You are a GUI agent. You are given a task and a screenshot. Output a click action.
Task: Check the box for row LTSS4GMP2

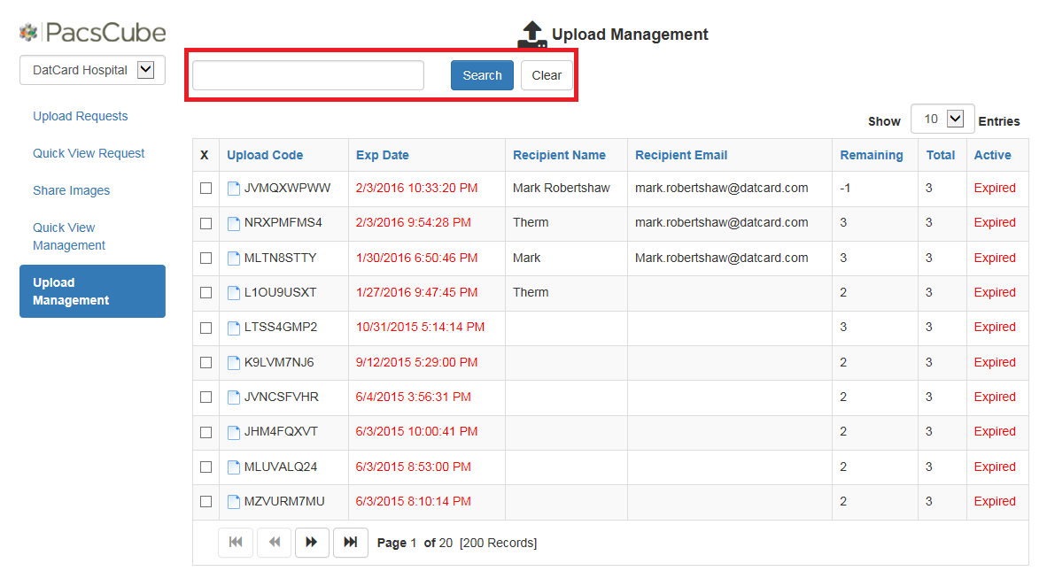pos(206,328)
